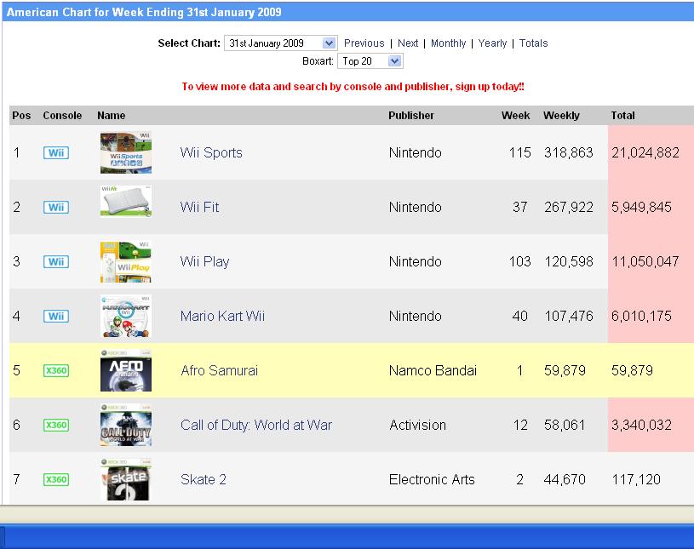Viewport: 694px width, 549px height.
Task: Click the Pos column header
Action: pyautogui.click(x=21, y=116)
